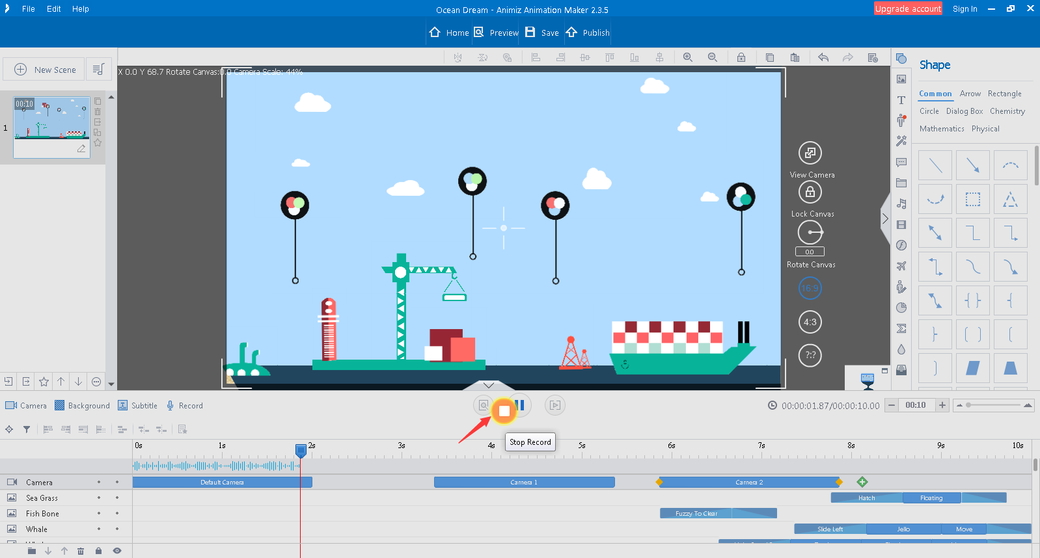Open the File menu
1040x558 pixels.
click(x=29, y=9)
